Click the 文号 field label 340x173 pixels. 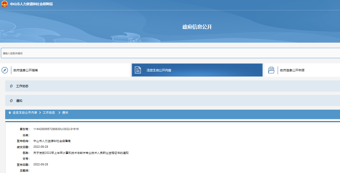coord(26,159)
